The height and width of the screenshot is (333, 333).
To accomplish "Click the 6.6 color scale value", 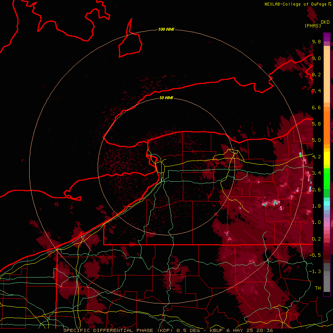I will [316, 107].
